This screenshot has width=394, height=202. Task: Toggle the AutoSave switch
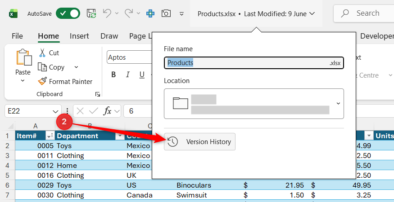tap(68, 13)
